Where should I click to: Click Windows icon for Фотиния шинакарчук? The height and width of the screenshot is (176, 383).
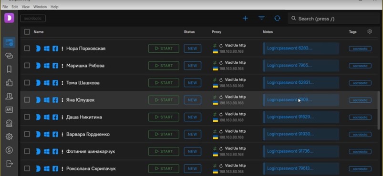[46, 151]
